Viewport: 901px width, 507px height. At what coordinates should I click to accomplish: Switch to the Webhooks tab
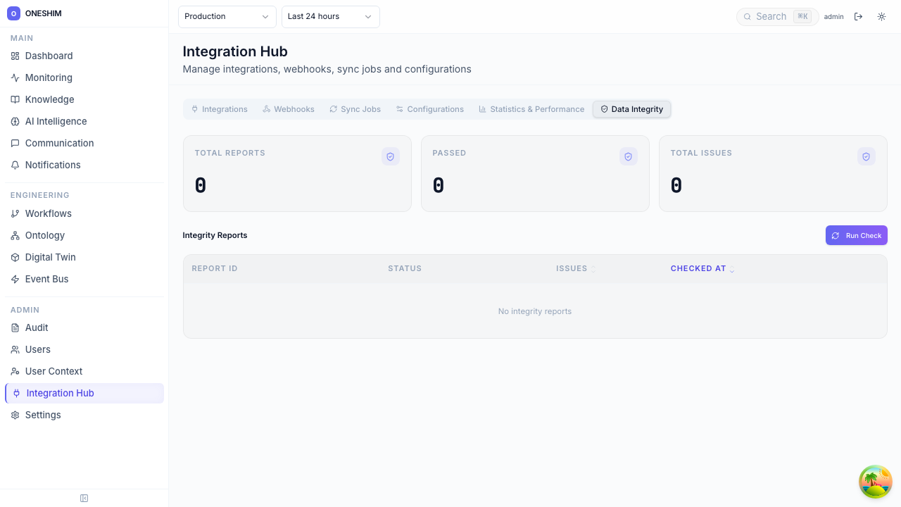(288, 109)
